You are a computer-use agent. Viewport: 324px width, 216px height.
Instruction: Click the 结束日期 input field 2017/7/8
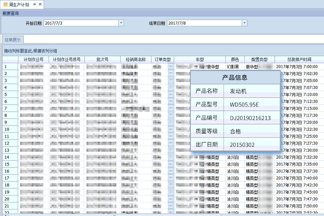(x=204, y=23)
